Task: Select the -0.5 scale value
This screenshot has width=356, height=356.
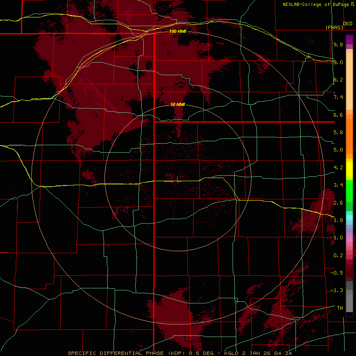Action: 337,273
